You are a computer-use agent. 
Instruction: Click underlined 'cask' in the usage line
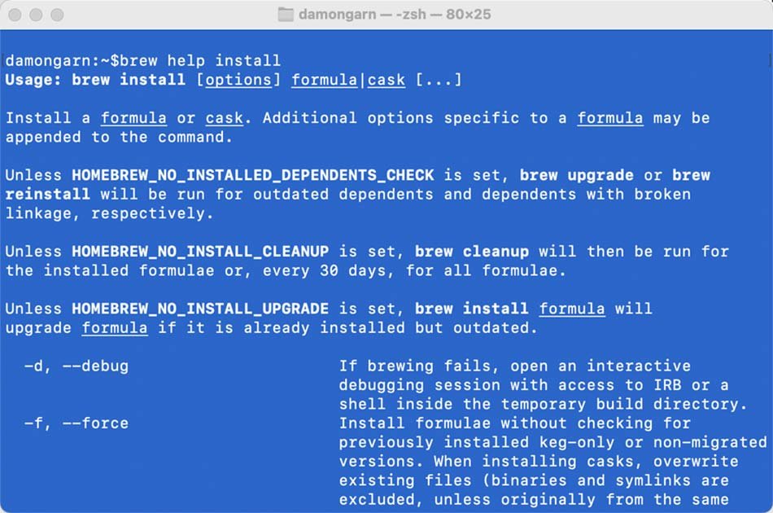[x=386, y=80]
